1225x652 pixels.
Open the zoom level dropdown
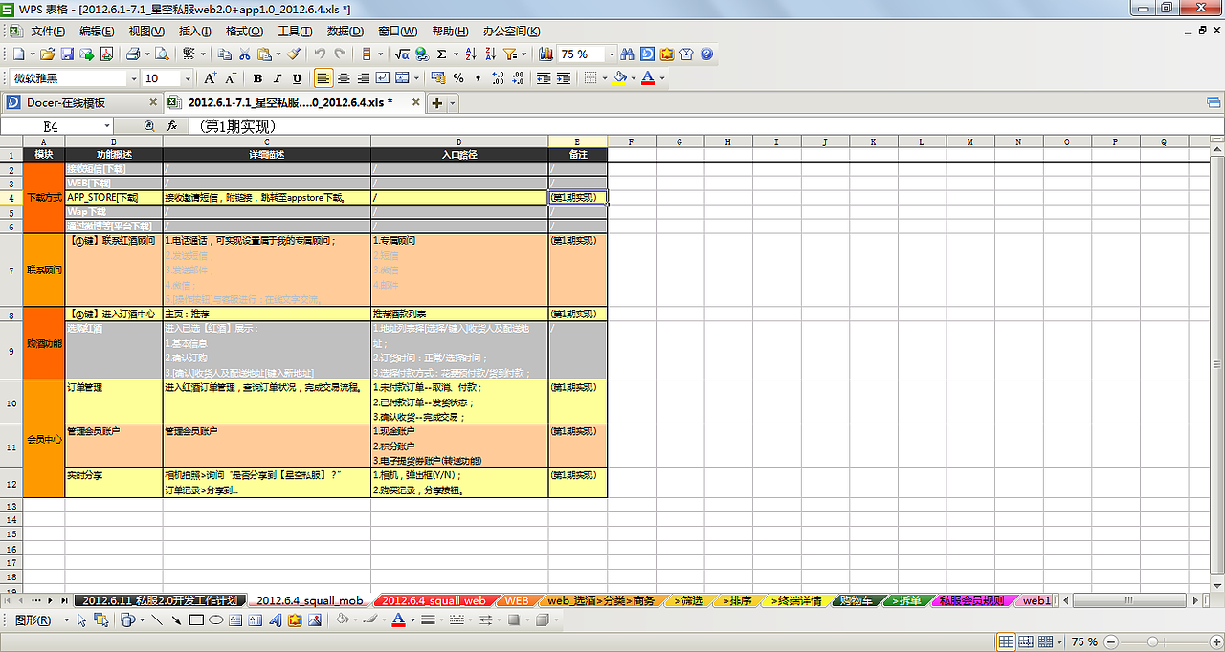click(612, 54)
